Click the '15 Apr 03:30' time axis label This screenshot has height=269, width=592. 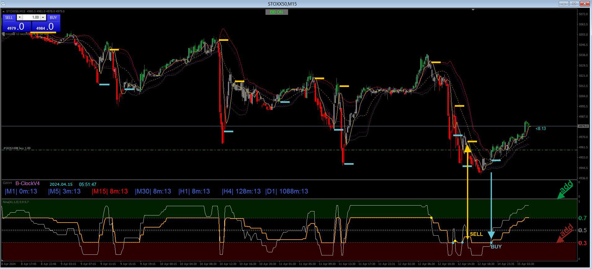[526, 264]
